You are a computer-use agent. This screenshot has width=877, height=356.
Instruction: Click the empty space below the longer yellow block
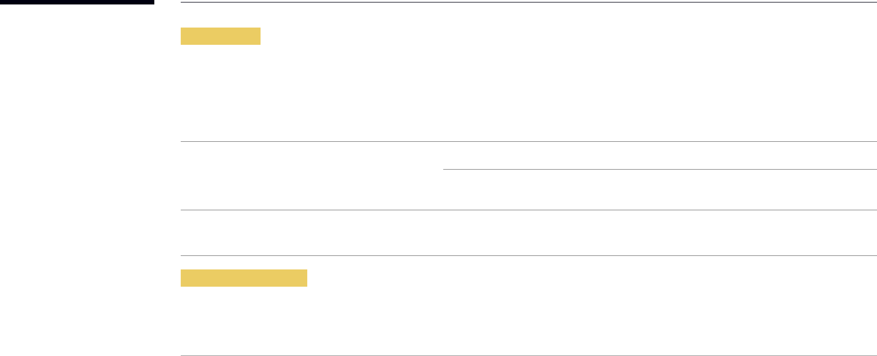point(529,321)
